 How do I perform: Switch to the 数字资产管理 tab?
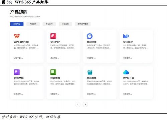82,24
